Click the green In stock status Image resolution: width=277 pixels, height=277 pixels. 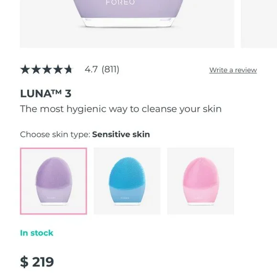coord(37,233)
